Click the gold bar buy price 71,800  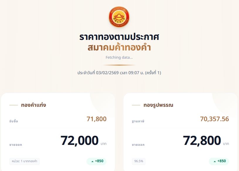click(96, 119)
